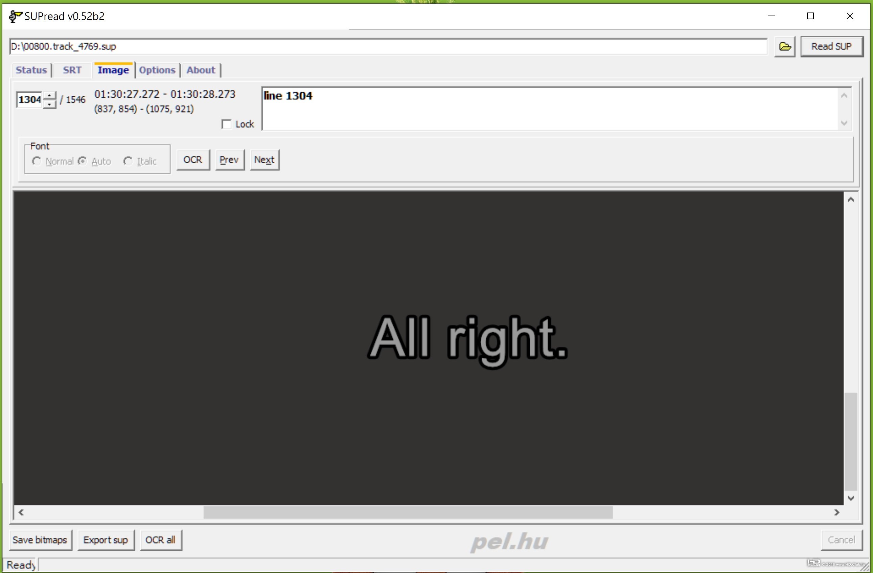Click subtitle number spinner up arrow
Viewport: 873px width, 573px height.
click(49, 96)
